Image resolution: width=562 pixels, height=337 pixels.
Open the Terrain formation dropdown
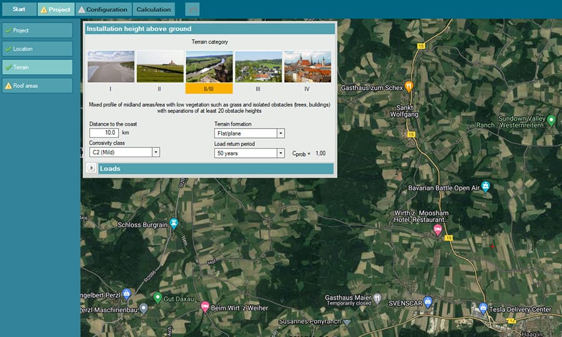point(280,133)
